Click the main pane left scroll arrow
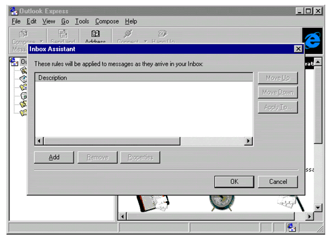This screenshot has width=332, height=244. [122, 216]
